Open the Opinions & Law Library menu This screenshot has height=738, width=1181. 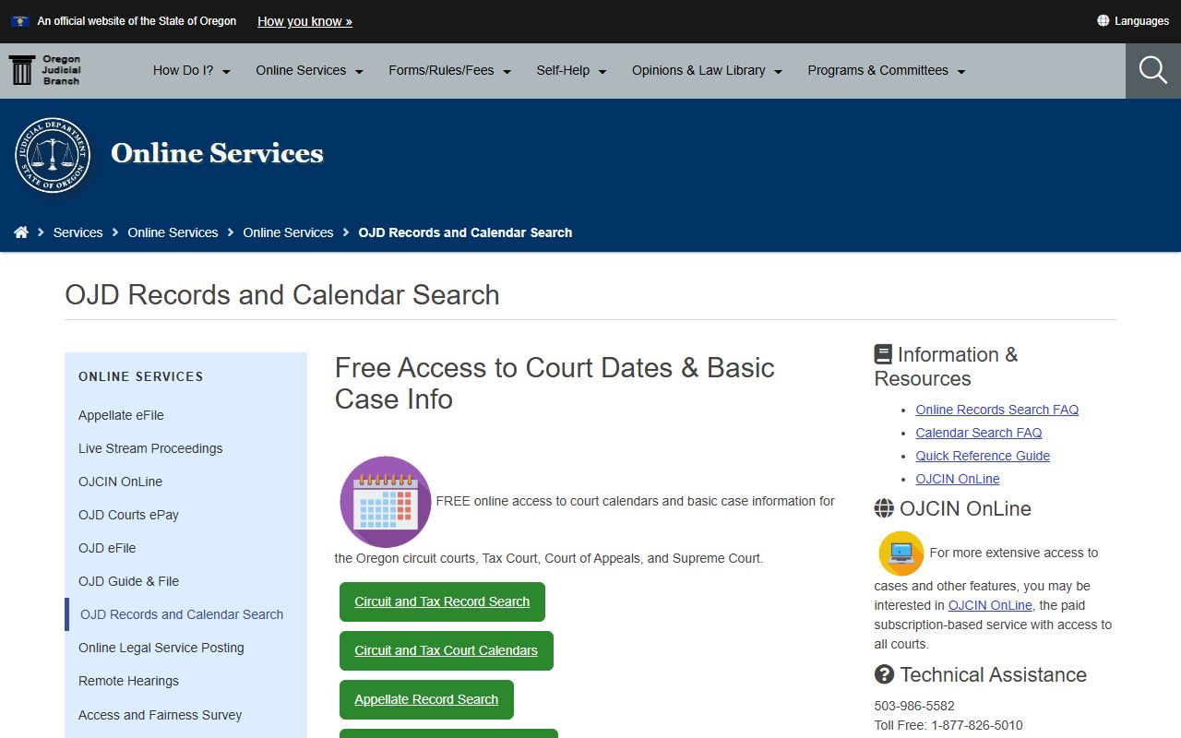click(707, 70)
